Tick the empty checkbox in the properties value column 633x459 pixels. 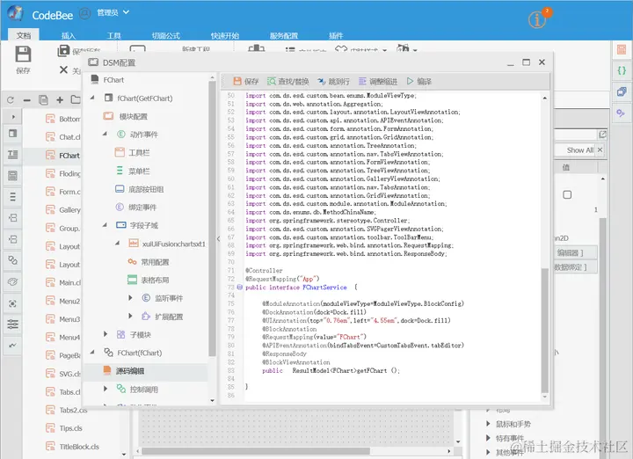(x=567, y=194)
